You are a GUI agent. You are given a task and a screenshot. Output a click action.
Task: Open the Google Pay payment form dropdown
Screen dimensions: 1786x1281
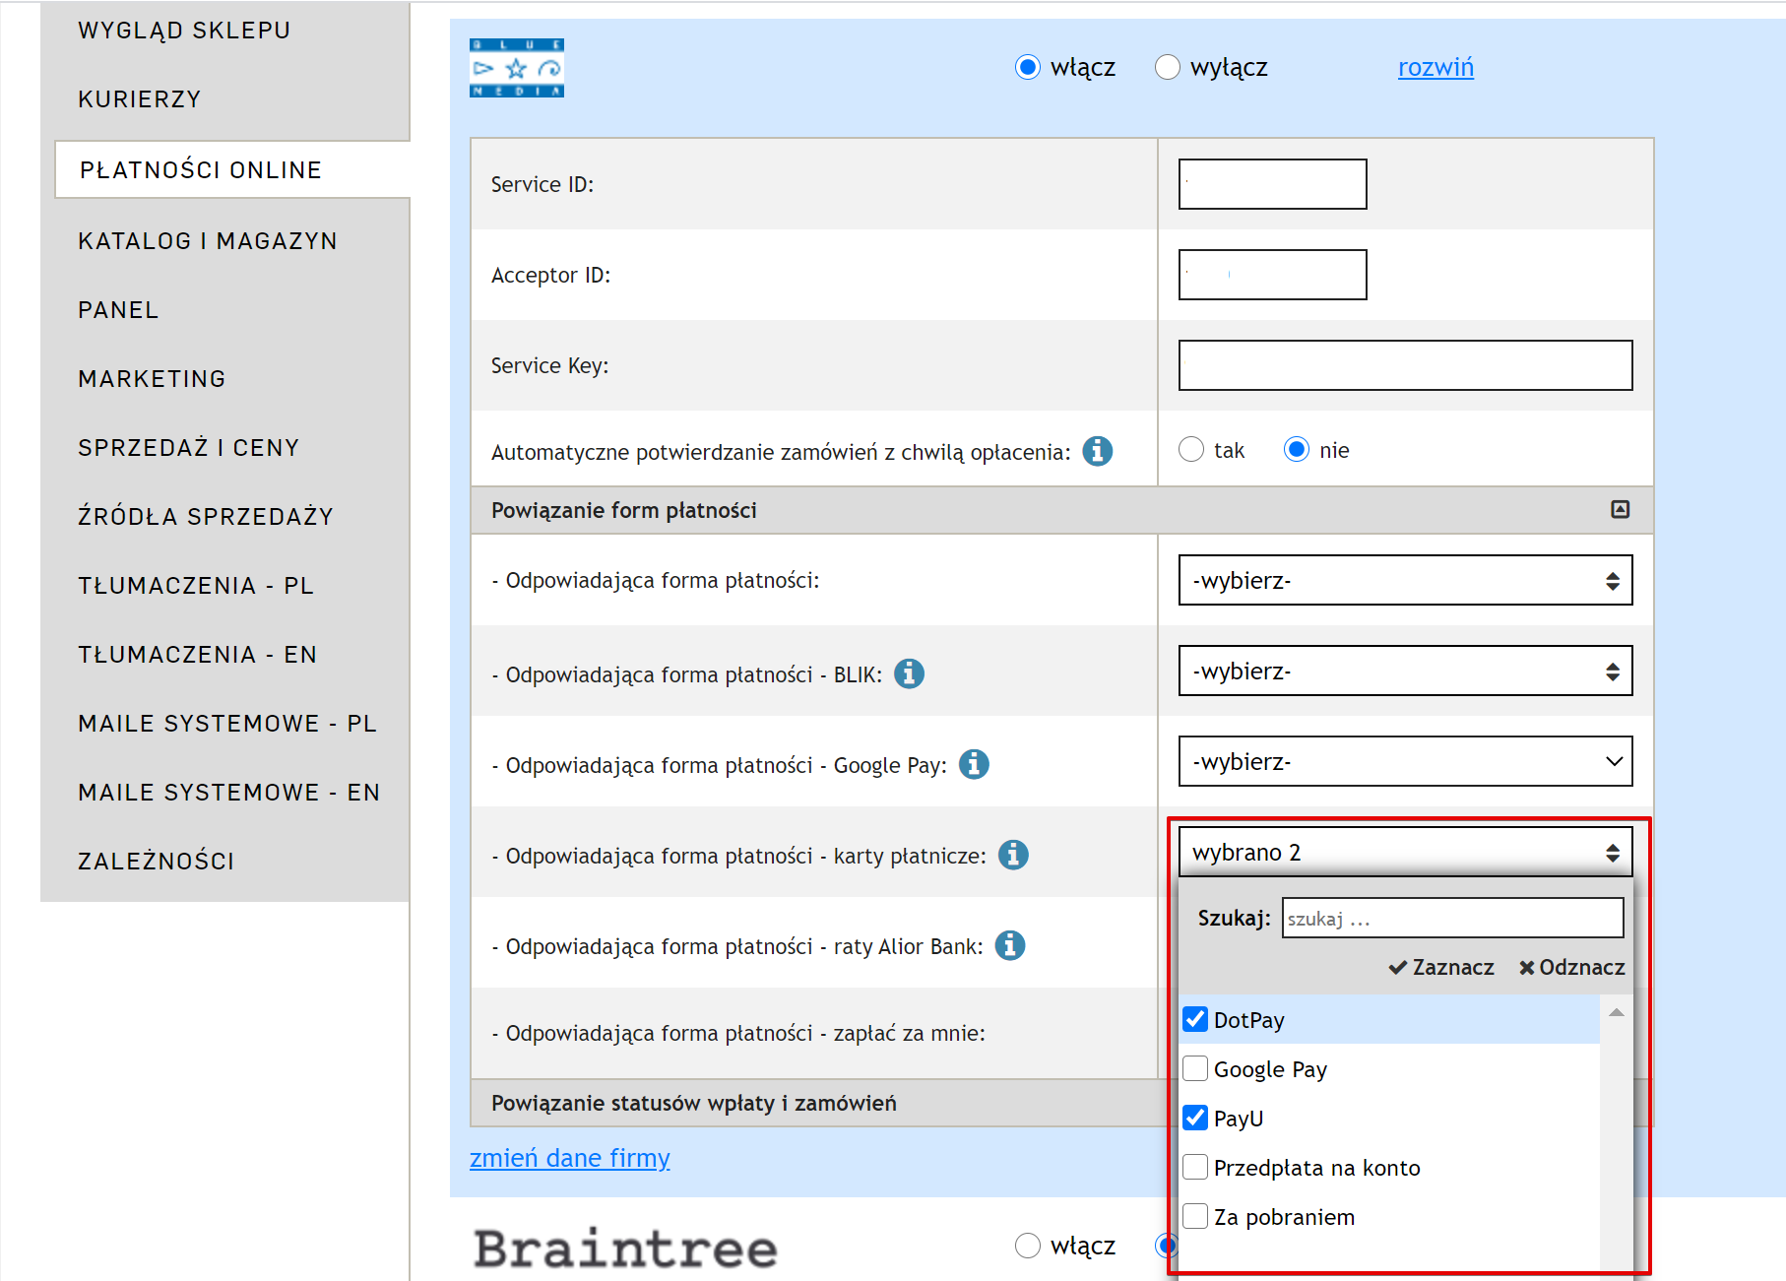click(x=1405, y=761)
